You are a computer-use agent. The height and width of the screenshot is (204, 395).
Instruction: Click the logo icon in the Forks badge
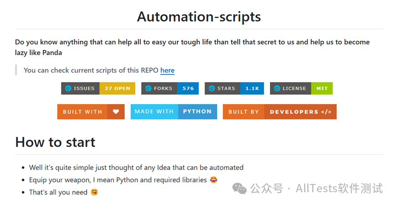(x=148, y=88)
